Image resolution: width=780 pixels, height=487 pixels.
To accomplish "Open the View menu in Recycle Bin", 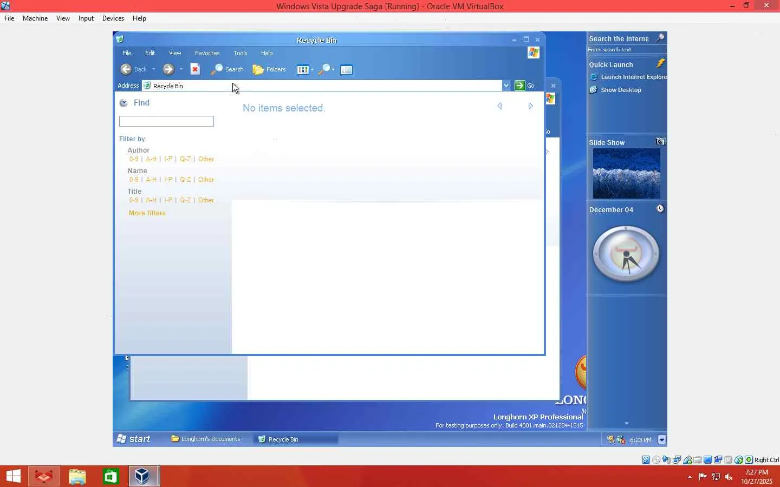I will coord(175,53).
